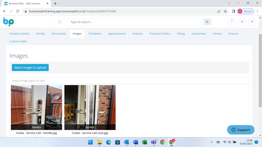Open Excel from the taskbar
Screen dimensions: 262x147
coord(145,142)
